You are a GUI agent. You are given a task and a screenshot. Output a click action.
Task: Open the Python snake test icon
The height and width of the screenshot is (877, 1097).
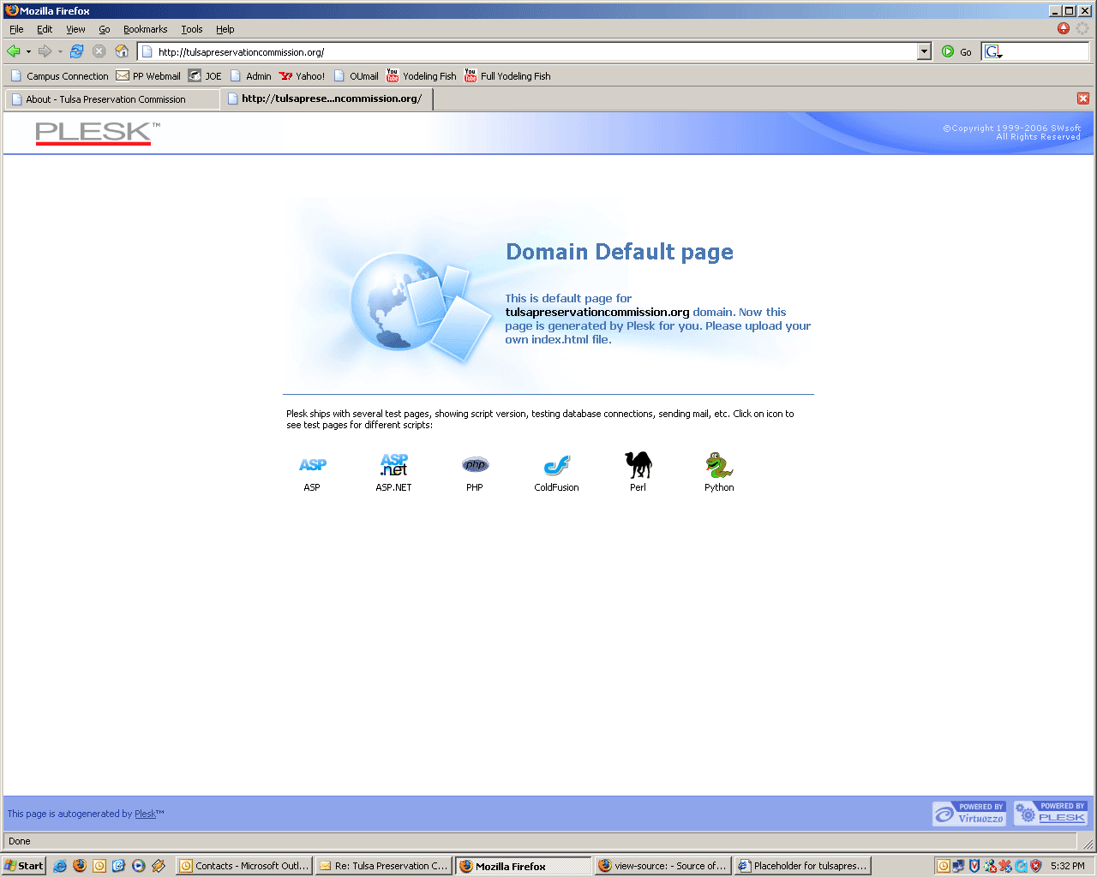(x=719, y=465)
